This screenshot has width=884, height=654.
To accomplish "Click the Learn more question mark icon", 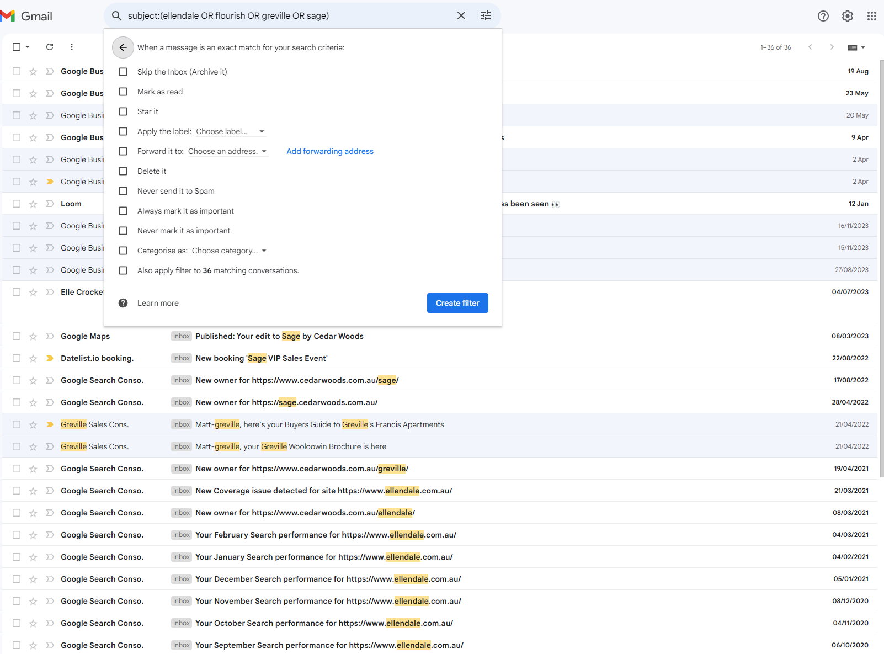I will click(123, 303).
